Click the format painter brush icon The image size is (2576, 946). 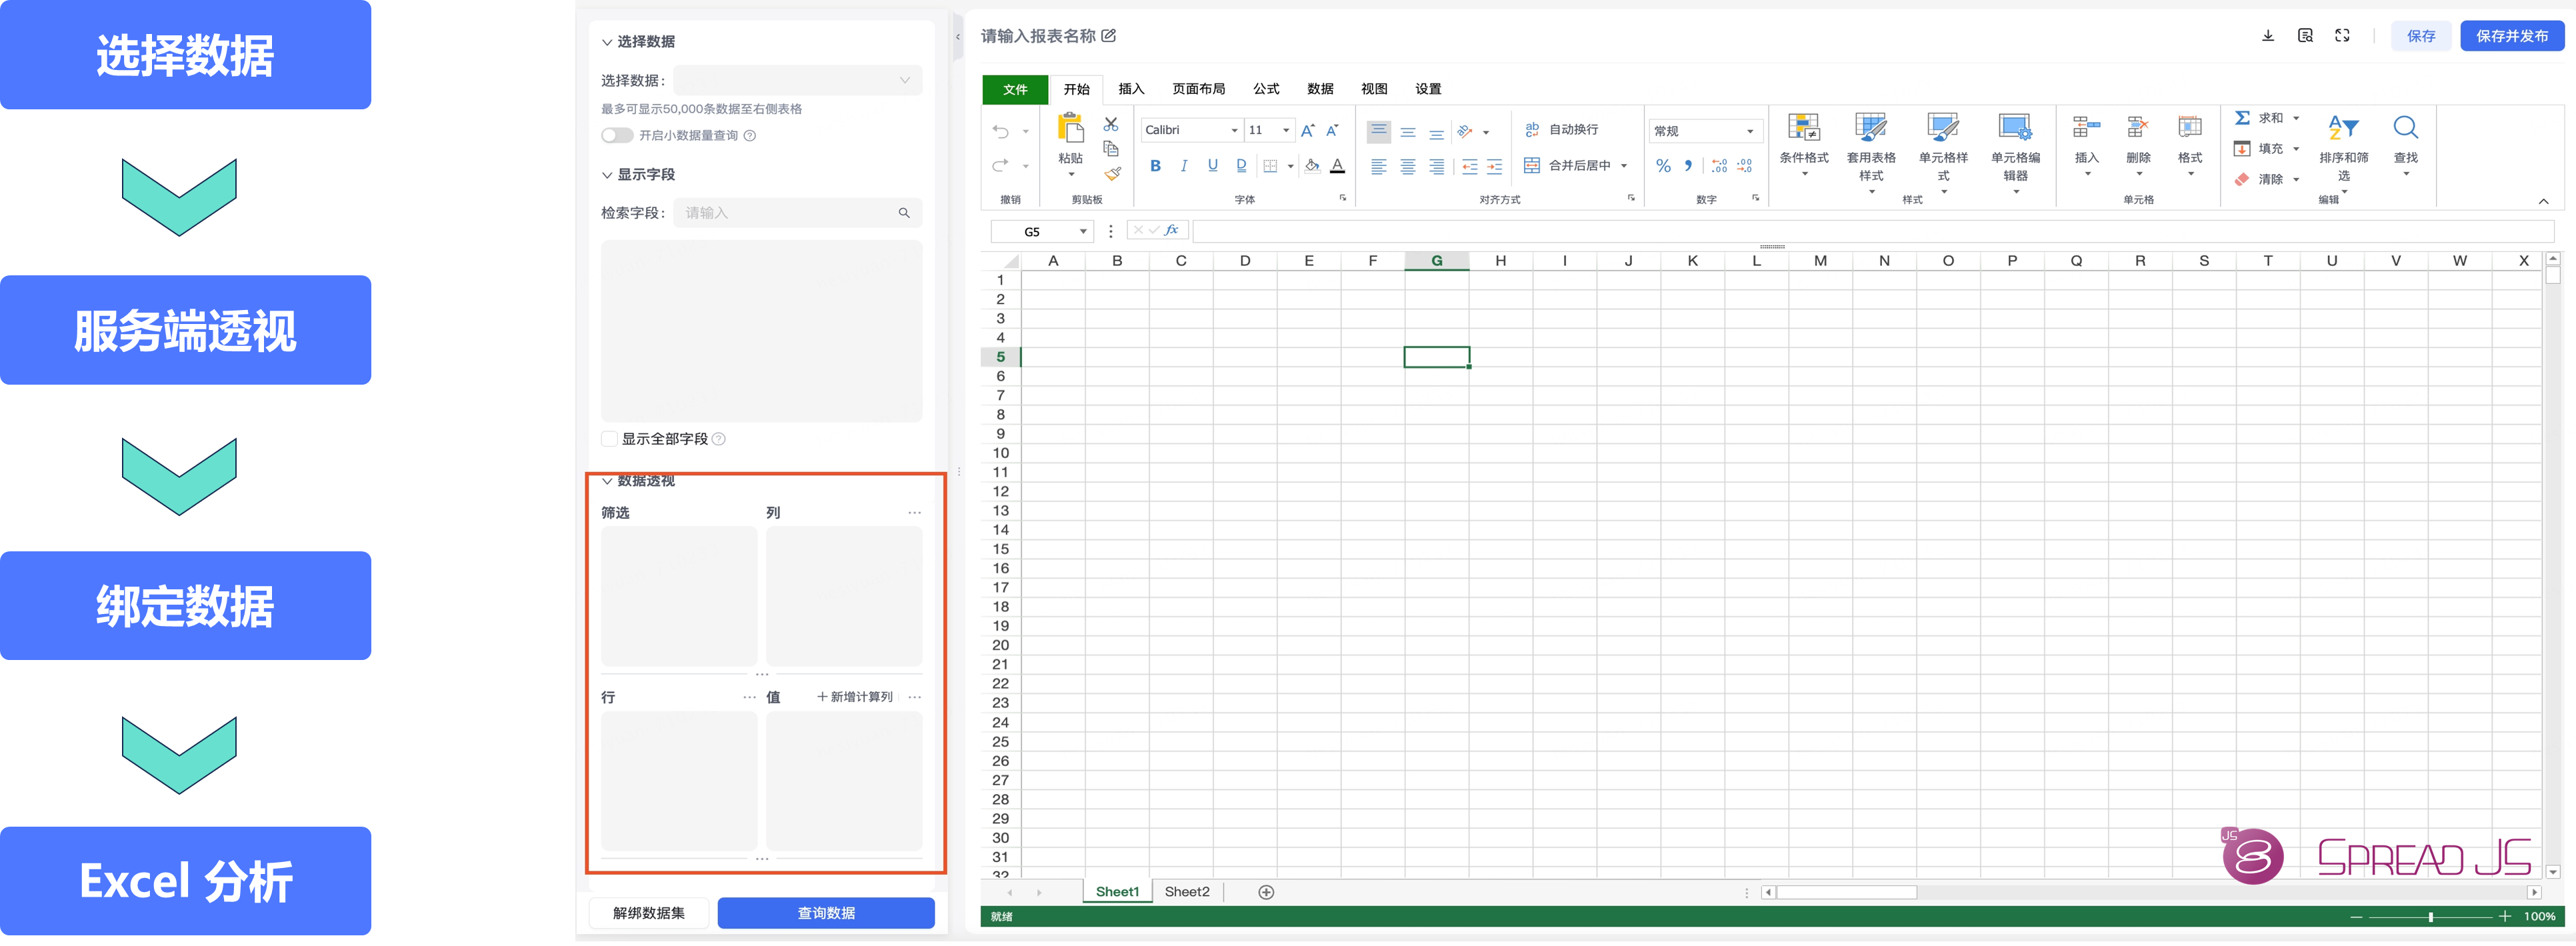(x=1111, y=174)
